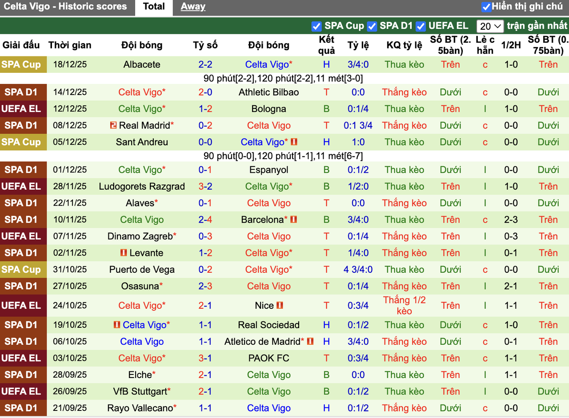Toggle the Hiển thị ghi chú checkbox

(486, 7)
